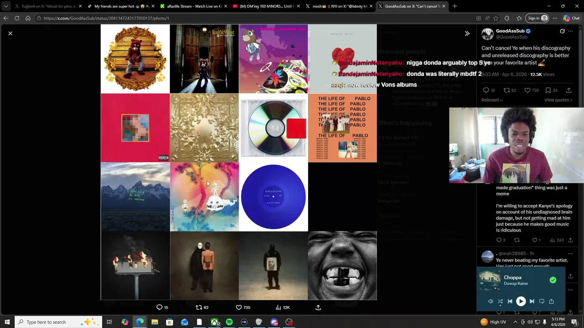Image resolution: width=584 pixels, height=328 pixels.
Task: Click the Sign in button in Edge
Action: pos(537,18)
